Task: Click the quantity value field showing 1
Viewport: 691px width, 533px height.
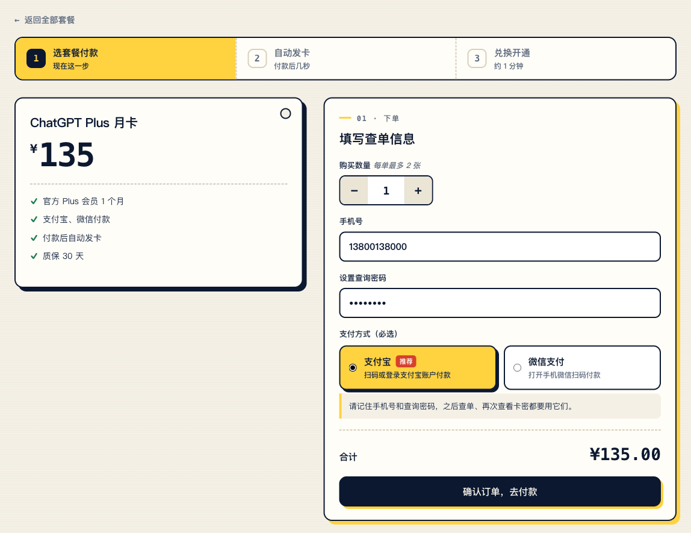Action: pos(386,190)
